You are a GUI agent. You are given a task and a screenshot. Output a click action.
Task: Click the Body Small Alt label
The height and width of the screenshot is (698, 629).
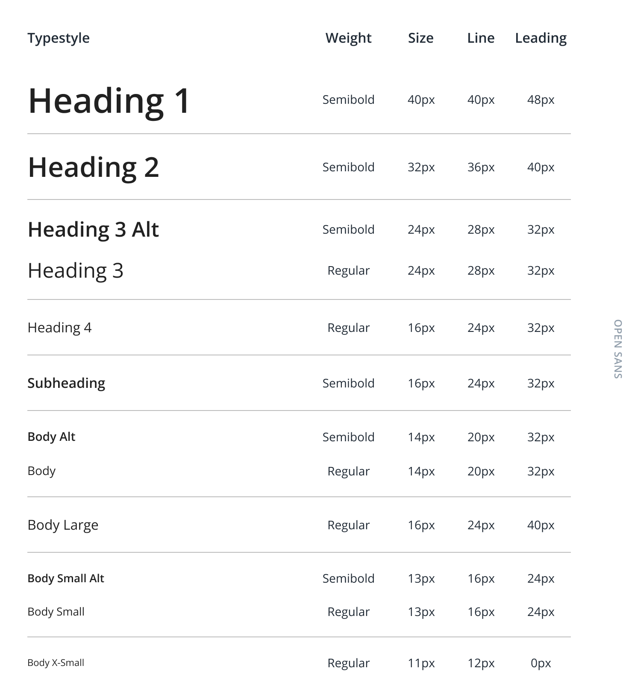(66, 578)
